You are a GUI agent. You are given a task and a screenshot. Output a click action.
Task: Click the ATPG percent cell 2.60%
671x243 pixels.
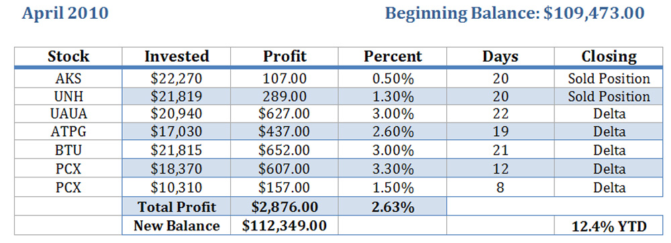393,133
